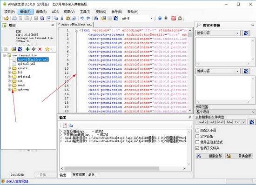256x185 pixels.
Task: Open the utf-8 encoding dropdown
Action: click(x=152, y=18)
